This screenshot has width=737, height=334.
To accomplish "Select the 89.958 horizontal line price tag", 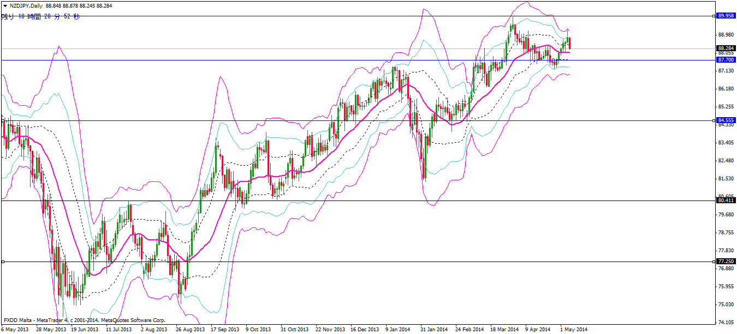I will [x=726, y=16].
